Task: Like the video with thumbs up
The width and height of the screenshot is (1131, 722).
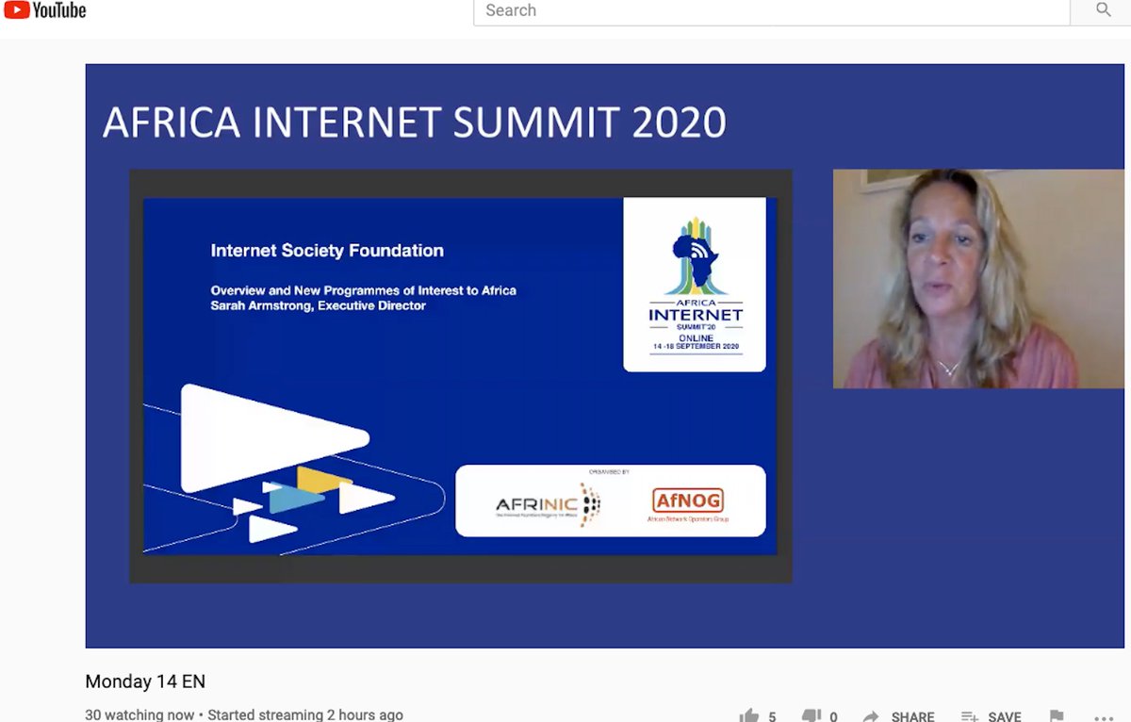Action: click(x=749, y=716)
